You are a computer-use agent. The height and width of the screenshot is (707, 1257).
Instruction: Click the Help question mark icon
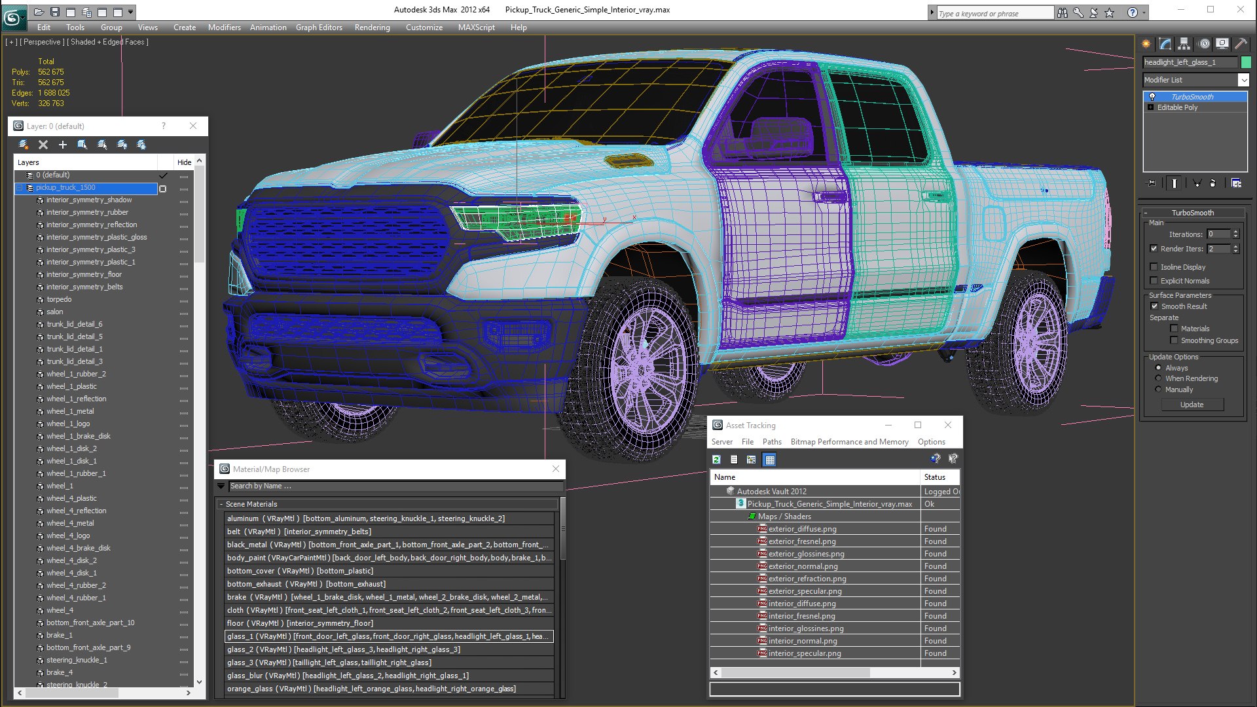[1133, 12]
